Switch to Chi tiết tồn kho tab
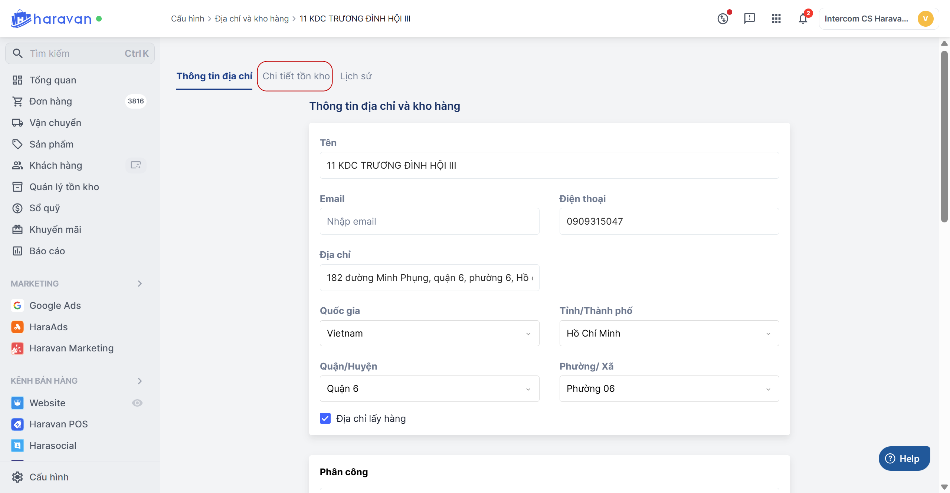The image size is (950, 493). [x=296, y=76]
